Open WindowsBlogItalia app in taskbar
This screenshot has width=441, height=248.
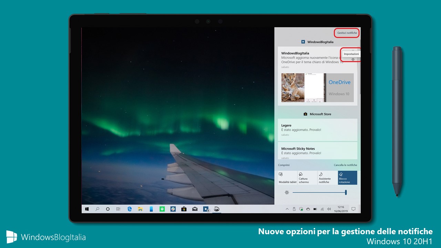point(206,209)
